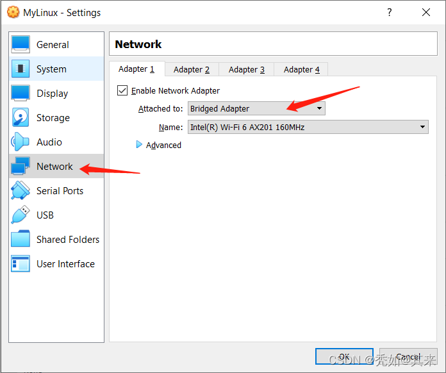This screenshot has width=446, height=373.
Task: Select the USB label in sidebar
Action: click(x=45, y=215)
